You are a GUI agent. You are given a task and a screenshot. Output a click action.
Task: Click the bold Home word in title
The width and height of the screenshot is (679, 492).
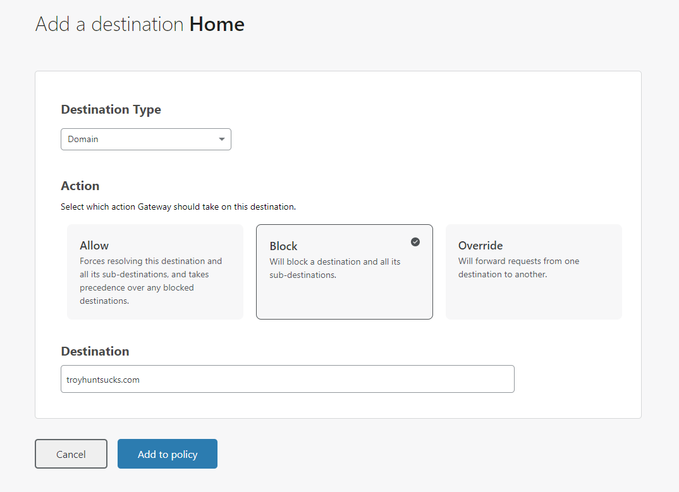217,25
